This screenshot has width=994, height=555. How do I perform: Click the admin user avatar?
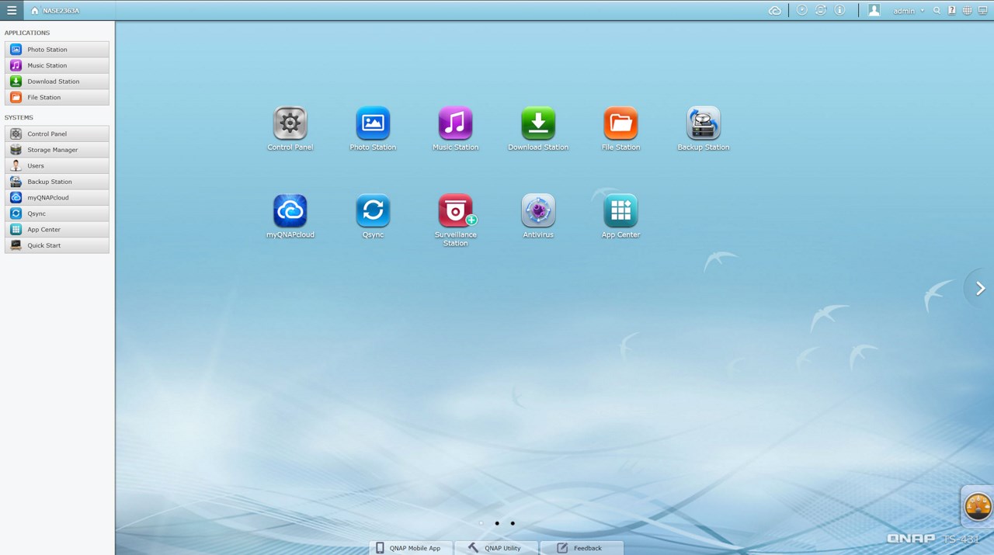[x=874, y=10]
